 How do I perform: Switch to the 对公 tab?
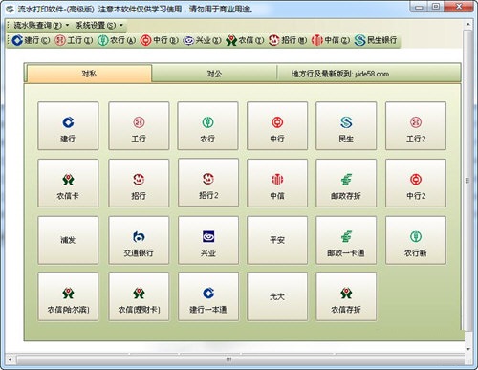[x=214, y=74]
